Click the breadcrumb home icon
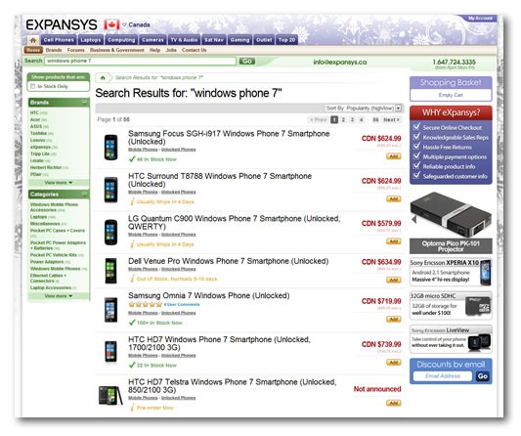521x436 pixels. (103, 78)
